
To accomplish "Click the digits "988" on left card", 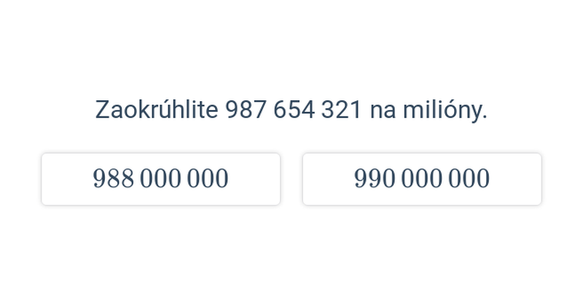I will [x=113, y=178].
